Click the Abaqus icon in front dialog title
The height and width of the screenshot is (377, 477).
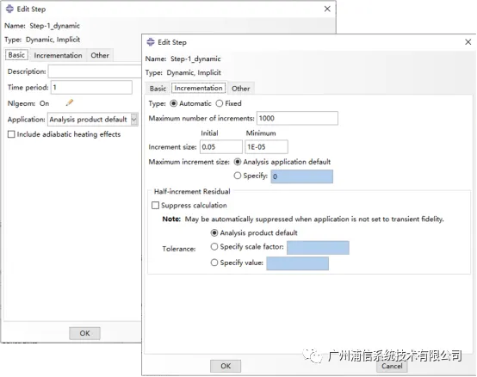[x=151, y=42]
